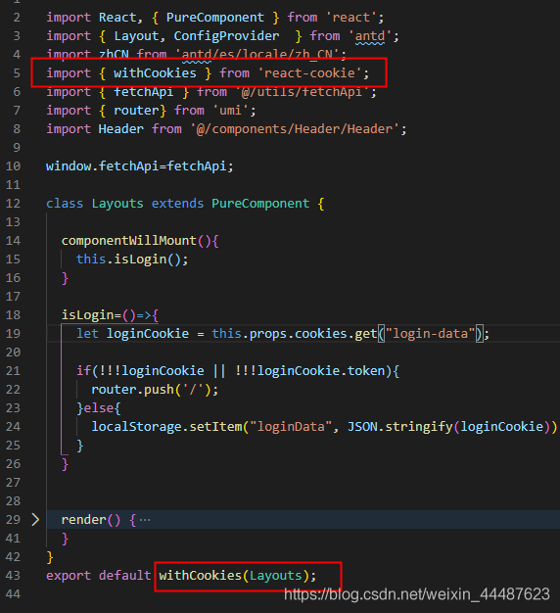Viewport: 560px width, 613px height.
Task: Click localStorage.setItem call on line 24
Action: point(166,427)
